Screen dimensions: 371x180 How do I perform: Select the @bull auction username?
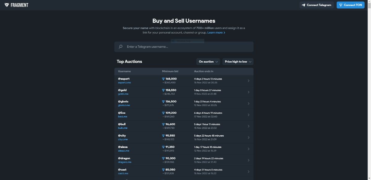pos(122,124)
